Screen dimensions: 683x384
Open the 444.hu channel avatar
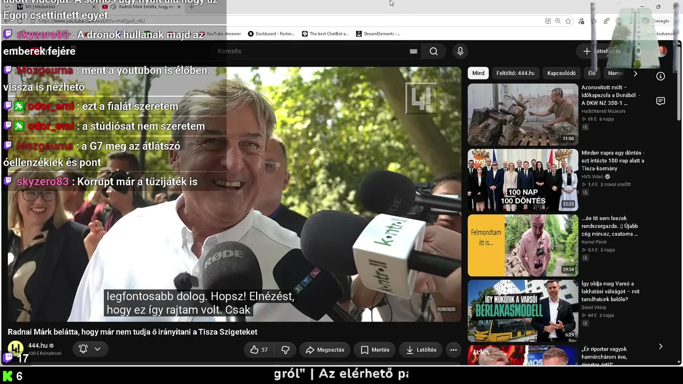(15, 348)
